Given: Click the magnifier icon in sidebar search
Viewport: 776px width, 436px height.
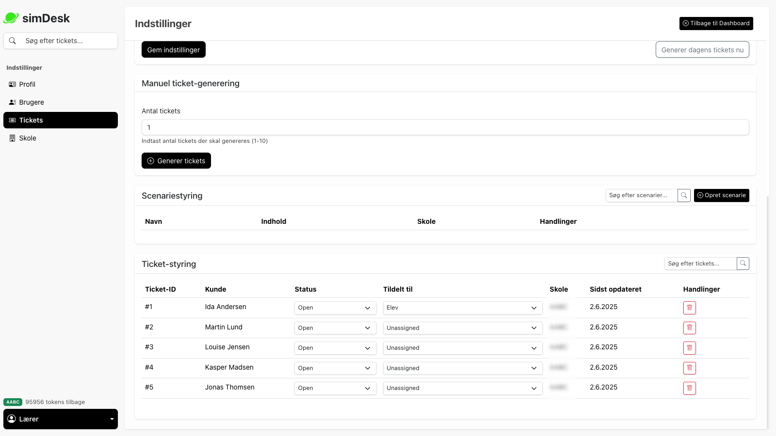Looking at the screenshot, I should 13,41.
